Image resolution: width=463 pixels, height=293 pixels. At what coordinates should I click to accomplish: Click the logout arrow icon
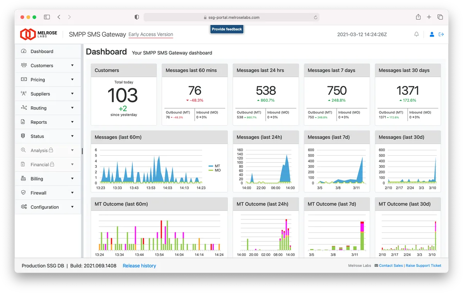pos(441,34)
